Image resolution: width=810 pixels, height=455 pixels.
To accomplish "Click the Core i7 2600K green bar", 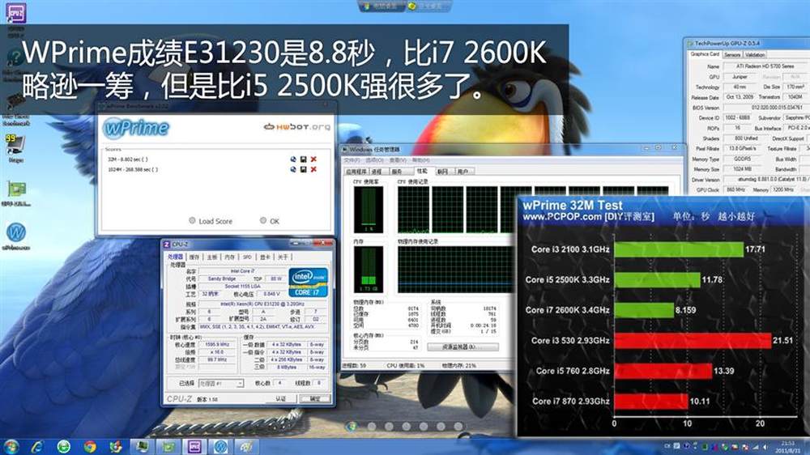I will (644, 310).
